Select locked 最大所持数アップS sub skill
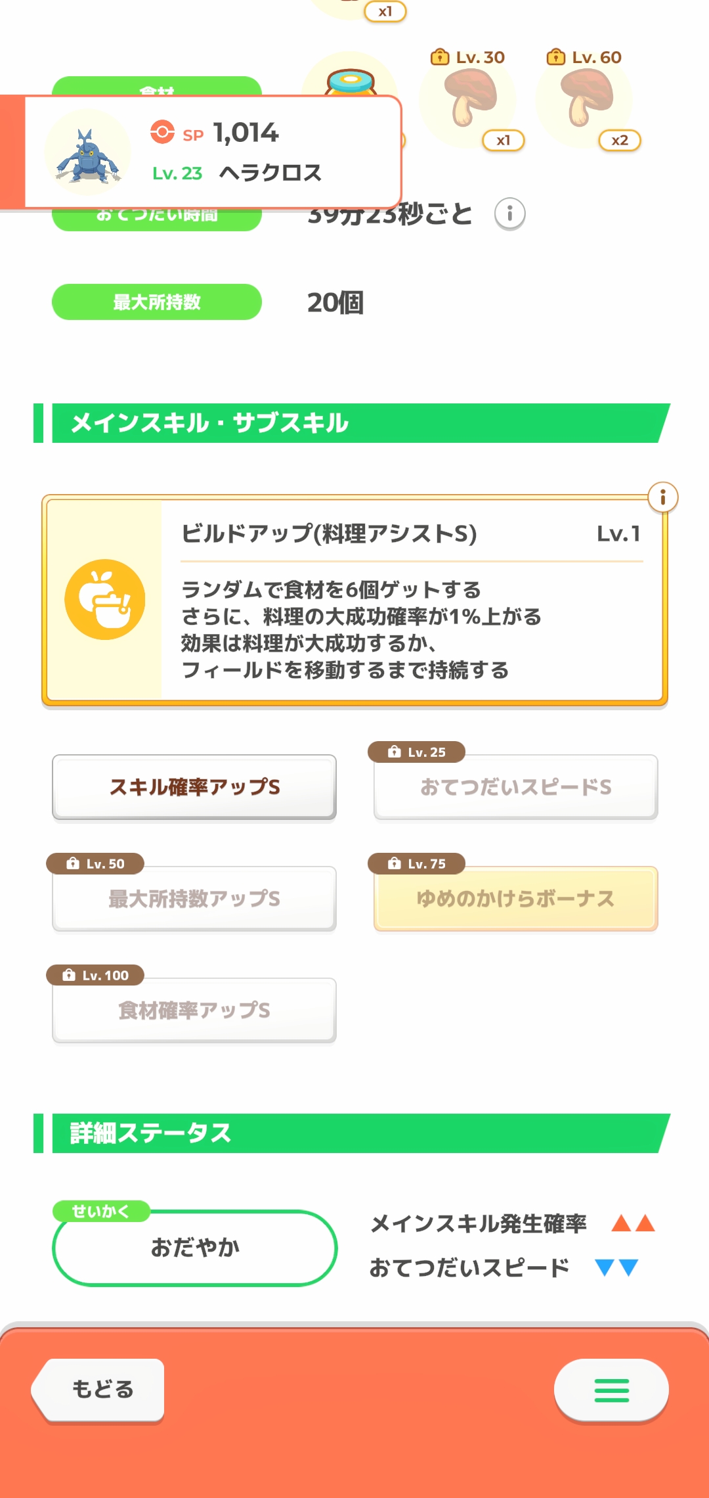Image resolution: width=709 pixels, height=1498 pixels. (x=194, y=898)
